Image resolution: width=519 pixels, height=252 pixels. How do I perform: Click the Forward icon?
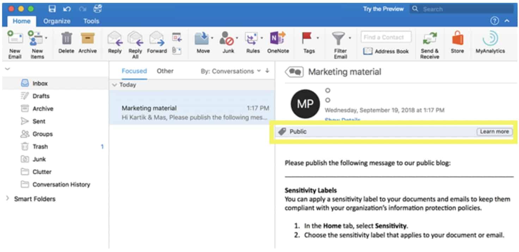point(157,38)
